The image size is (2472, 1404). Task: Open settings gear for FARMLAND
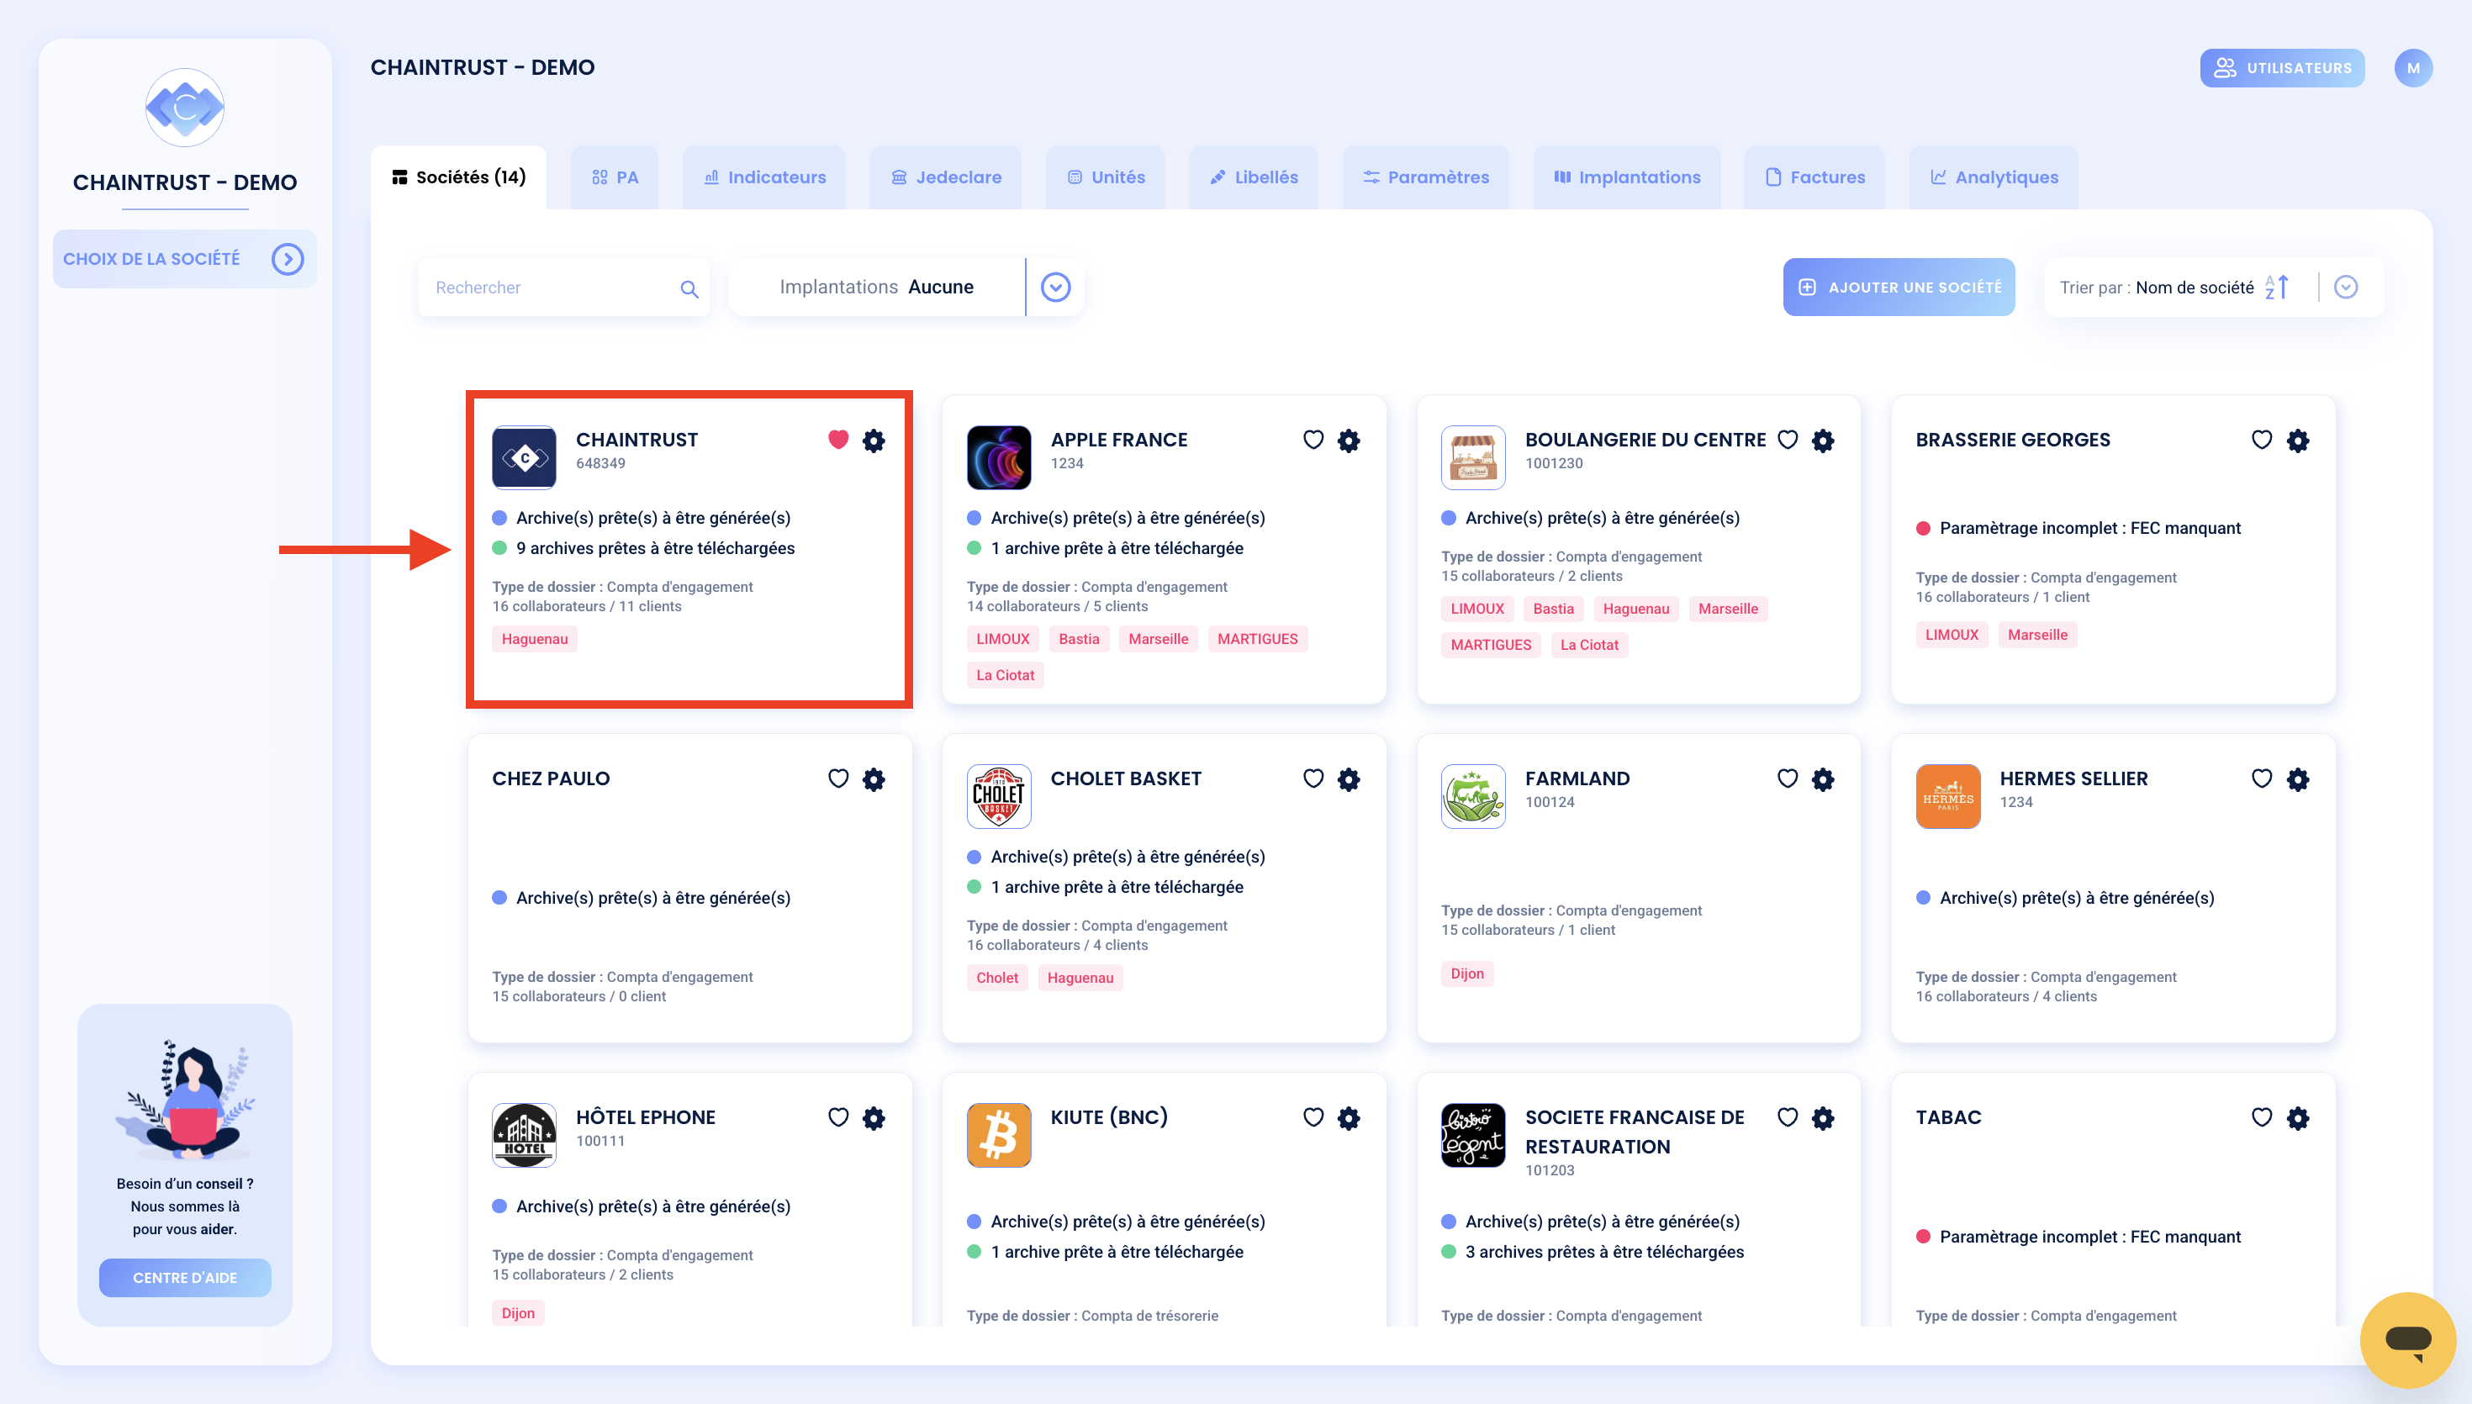(1823, 779)
